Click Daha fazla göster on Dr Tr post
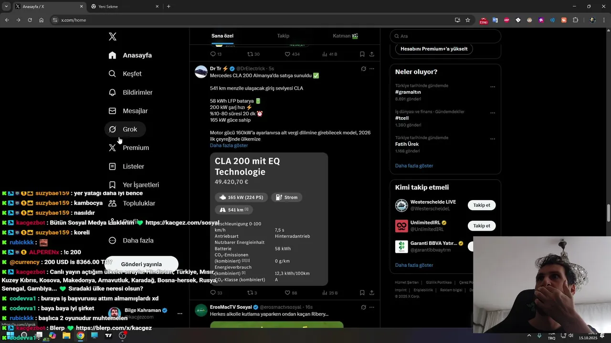 pyautogui.click(x=229, y=145)
